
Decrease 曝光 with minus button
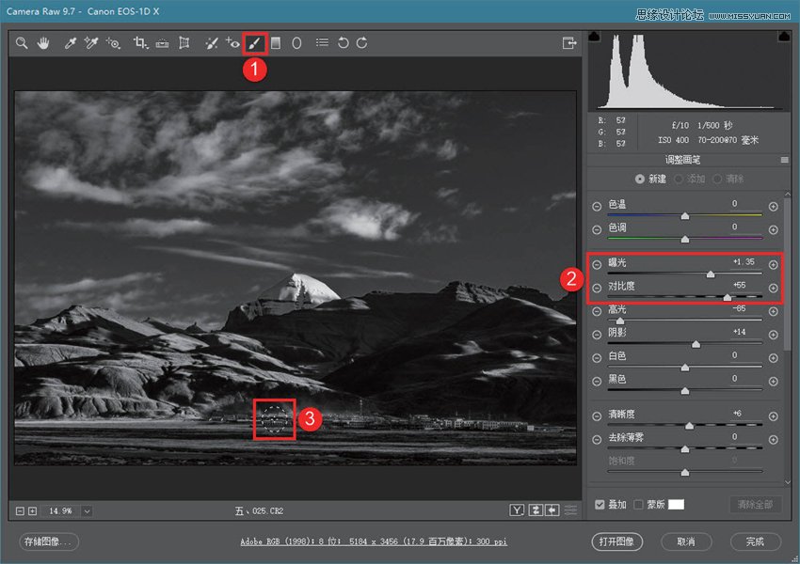(597, 264)
